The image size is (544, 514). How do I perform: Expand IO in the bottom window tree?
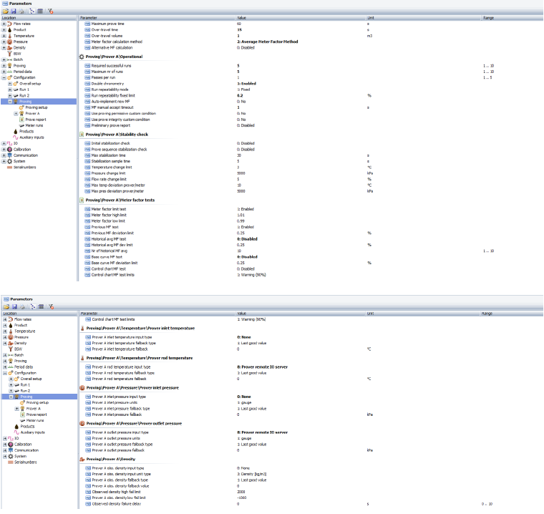coord(5,438)
